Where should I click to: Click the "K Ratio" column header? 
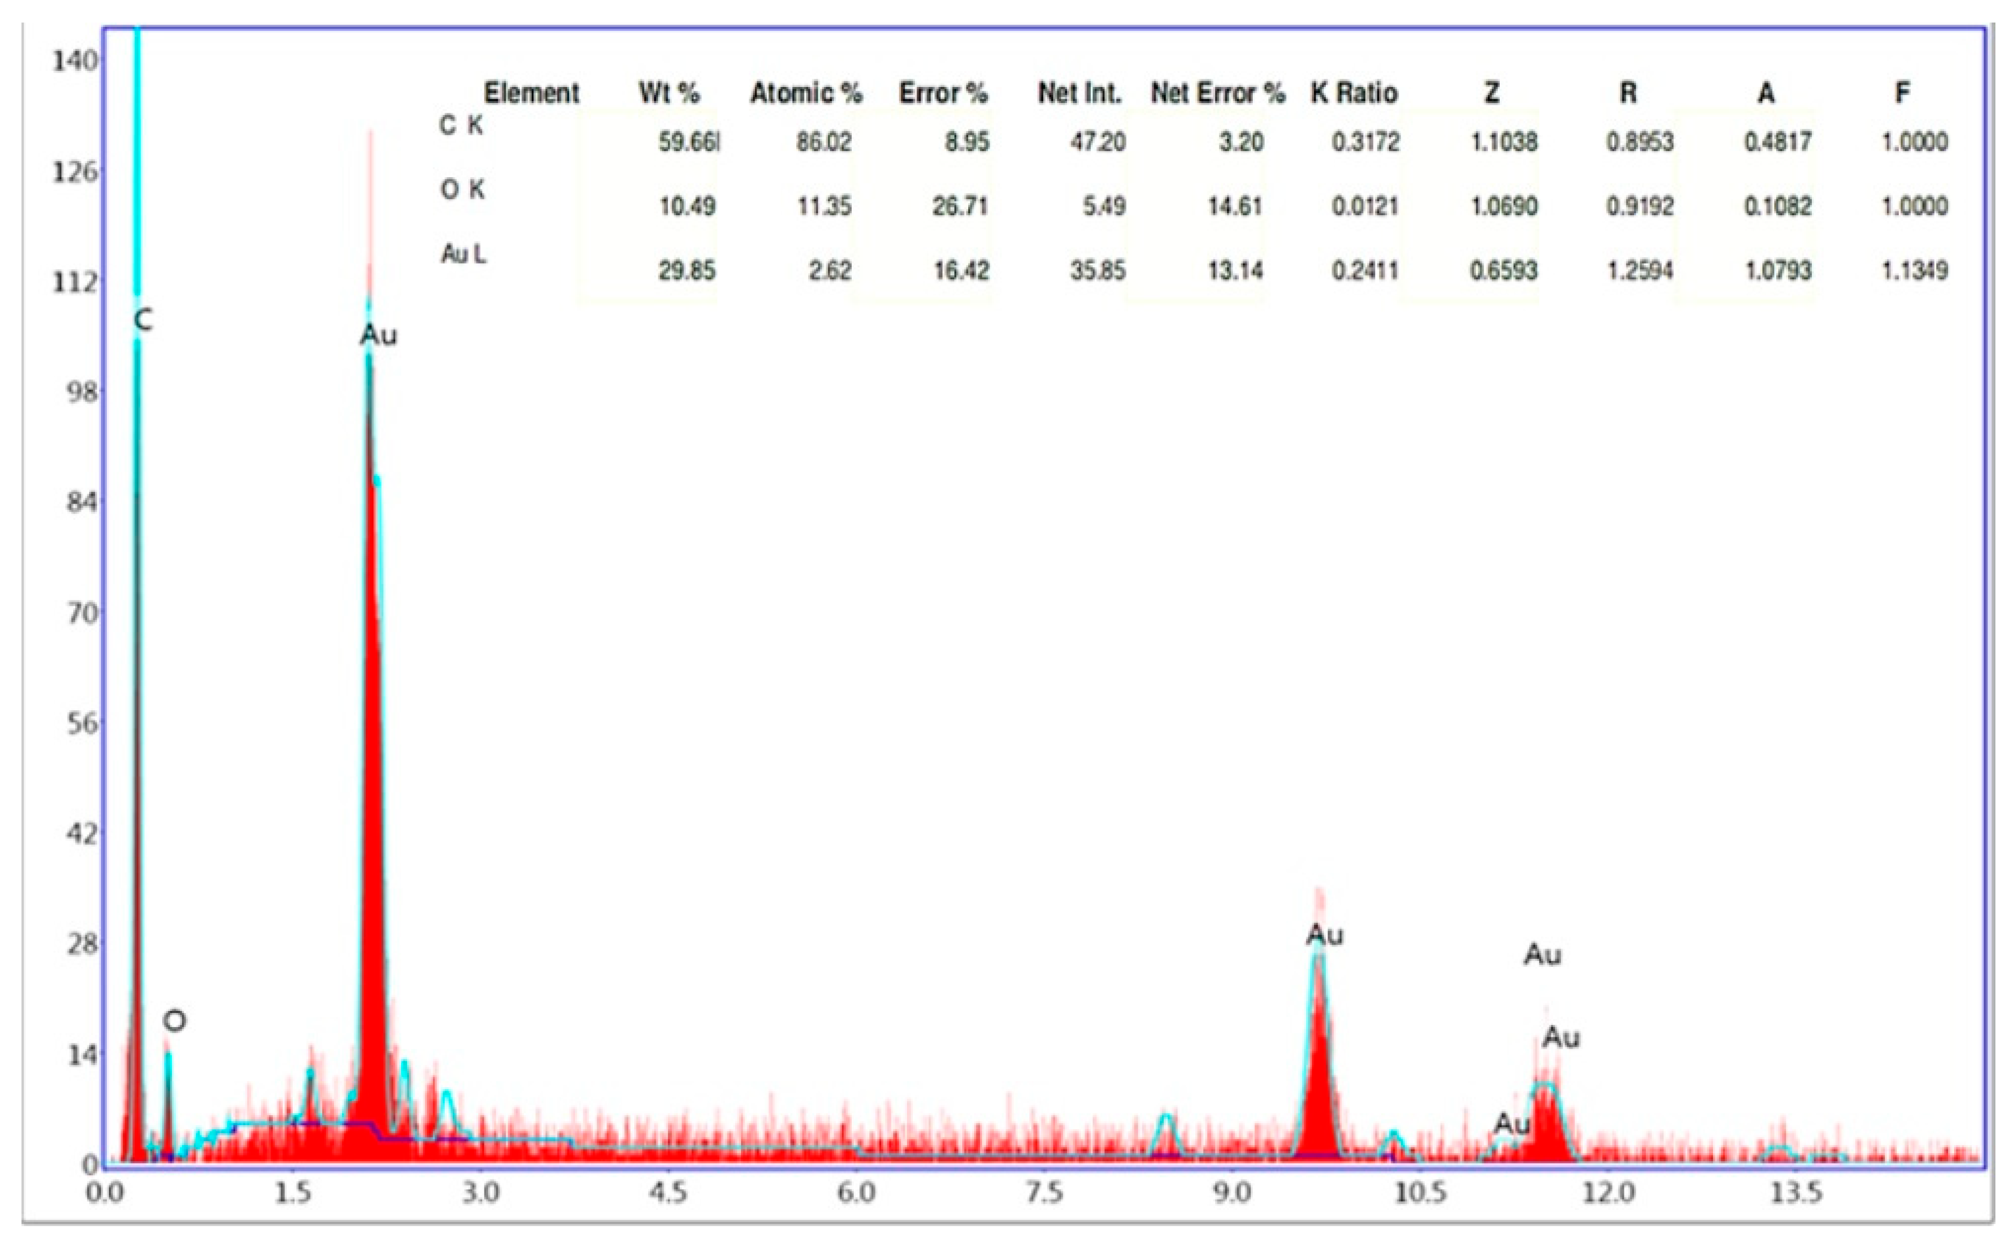[1354, 93]
